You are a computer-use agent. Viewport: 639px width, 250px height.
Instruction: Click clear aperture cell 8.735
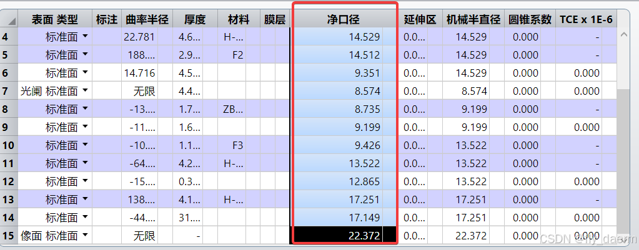[339, 109]
